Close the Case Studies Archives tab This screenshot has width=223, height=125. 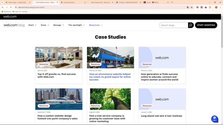tap(57, 2)
